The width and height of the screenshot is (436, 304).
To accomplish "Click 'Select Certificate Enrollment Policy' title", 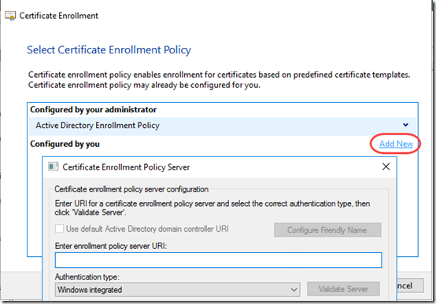I will (x=109, y=50).
